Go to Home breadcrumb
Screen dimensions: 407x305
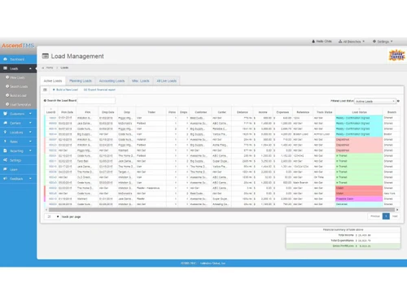[50, 68]
